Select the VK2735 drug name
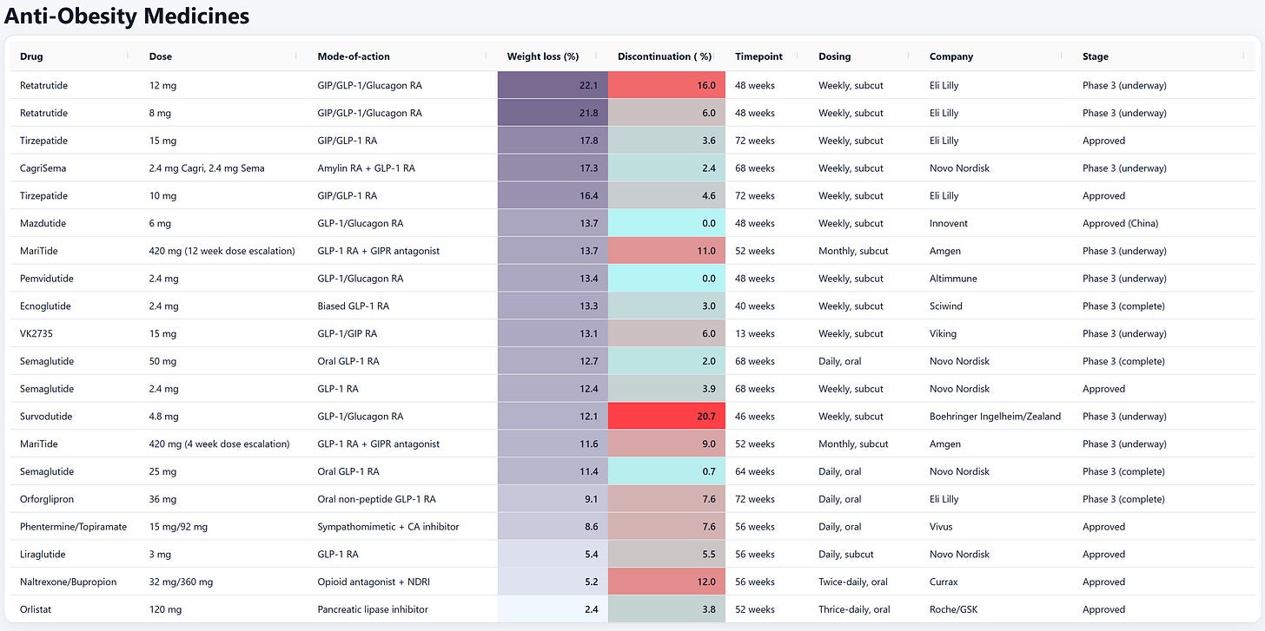Image resolution: width=1265 pixels, height=631 pixels. pos(37,333)
